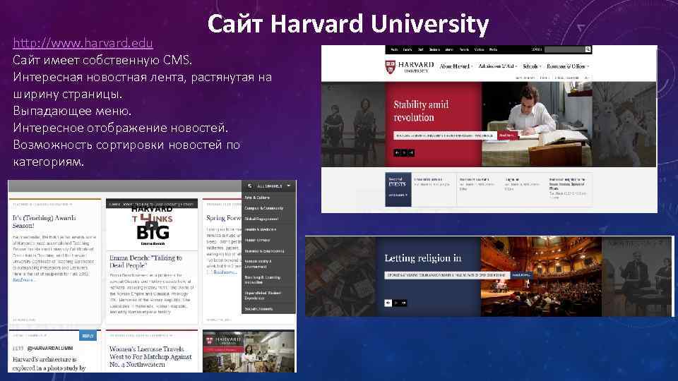Viewport: 678px width, 381px height.
Task: Expand the Schools menu
Action: click(x=532, y=66)
